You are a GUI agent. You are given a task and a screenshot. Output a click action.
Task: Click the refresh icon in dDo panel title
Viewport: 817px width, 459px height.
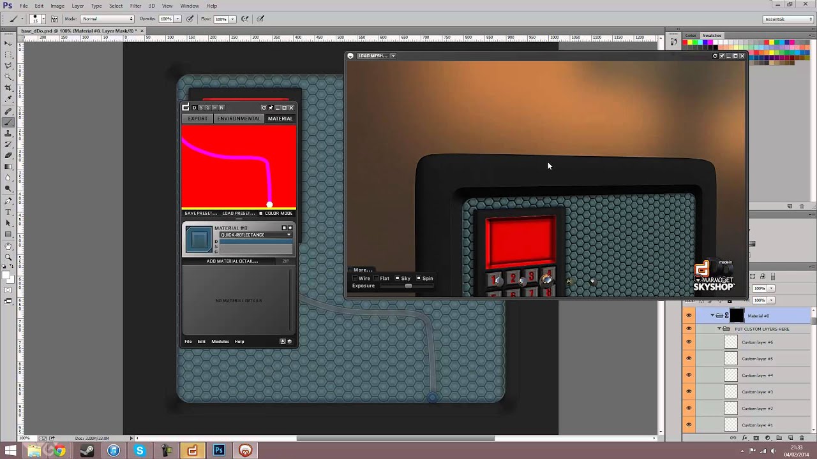[x=264, y=108]
